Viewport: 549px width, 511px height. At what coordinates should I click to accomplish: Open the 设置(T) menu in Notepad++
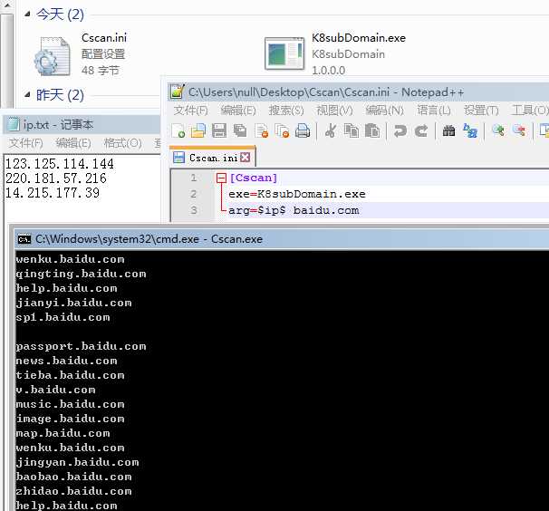tap(481, 111)
